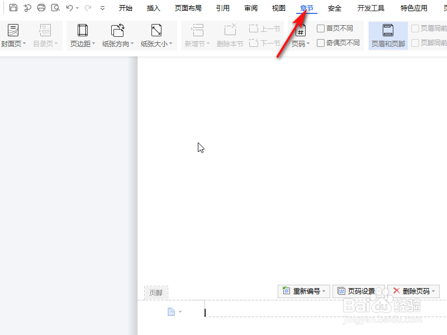
Task: Open the customize quick access toolbar dropdown
Action: point(102,8)
